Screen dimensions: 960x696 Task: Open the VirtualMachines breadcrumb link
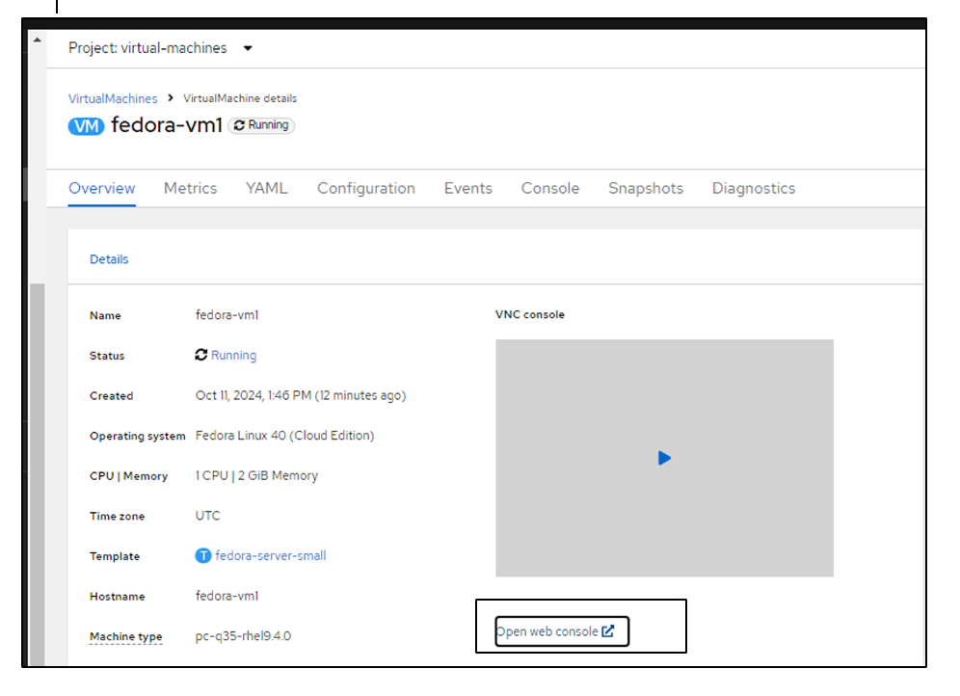pos(113,97)
